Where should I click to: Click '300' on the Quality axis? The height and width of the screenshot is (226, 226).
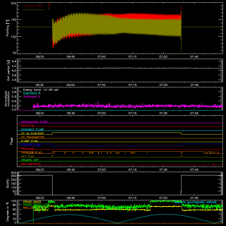pos(14,173)
